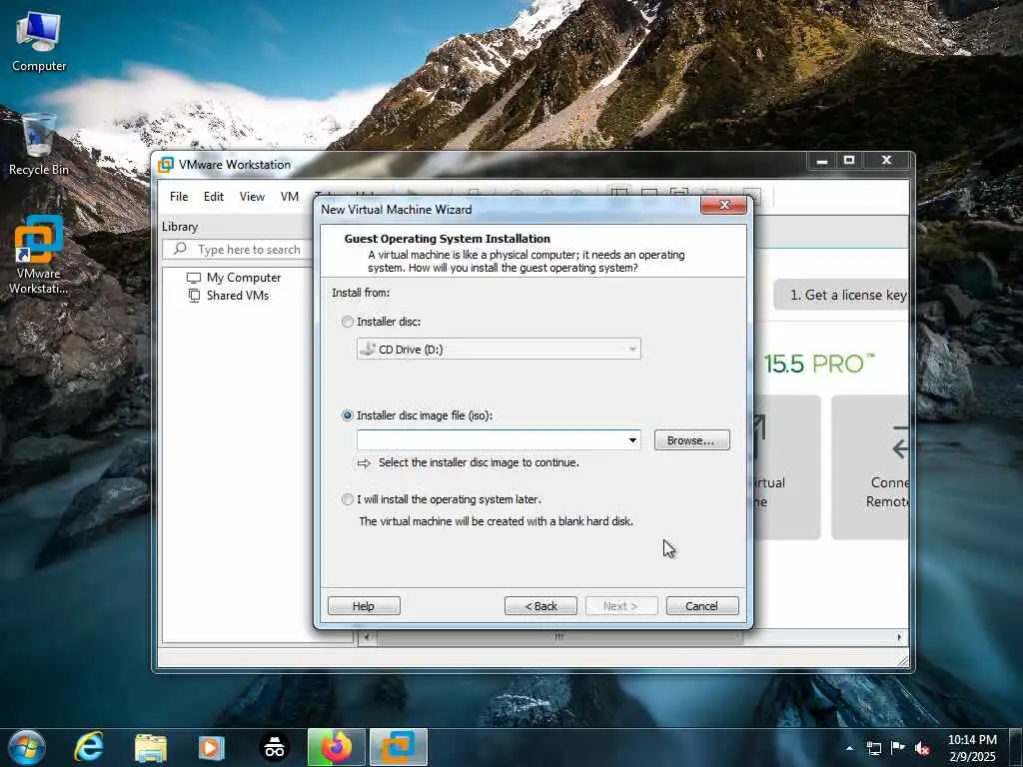Select the VMware Workstation desktop shortcut
The image size is (1023, 767).
click(39, 255)
